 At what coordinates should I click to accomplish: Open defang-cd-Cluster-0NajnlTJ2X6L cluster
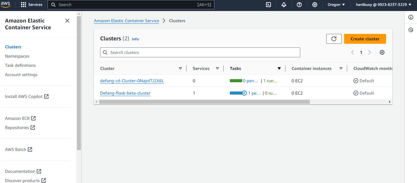click(132, 81)
